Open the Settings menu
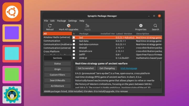 pyautogui.click(x=72, y=21)
